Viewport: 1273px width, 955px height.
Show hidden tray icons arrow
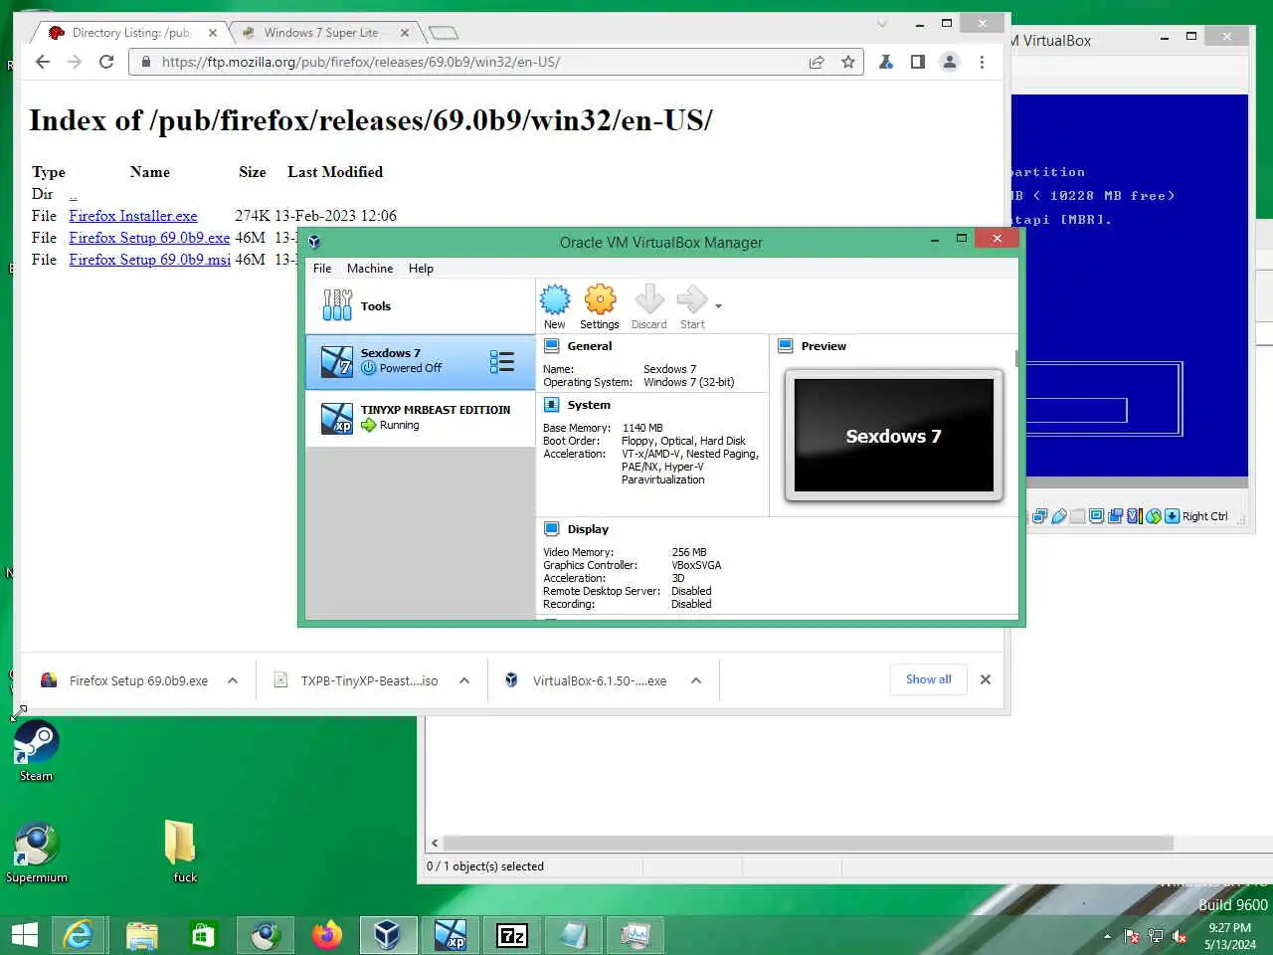point(1108,936)
